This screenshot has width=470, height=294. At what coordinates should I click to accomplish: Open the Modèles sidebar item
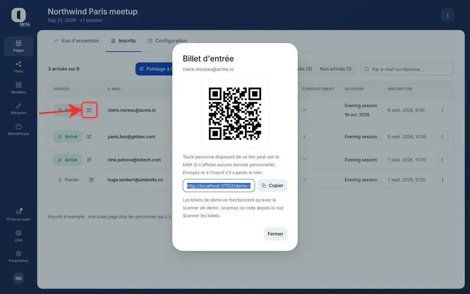tap(18, 88)
